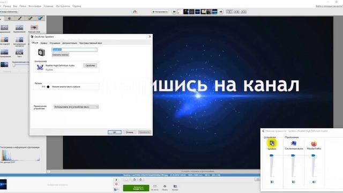
Task: Switch to the Уровни tab
Action: pyautogui.click(x=44, y=43)
